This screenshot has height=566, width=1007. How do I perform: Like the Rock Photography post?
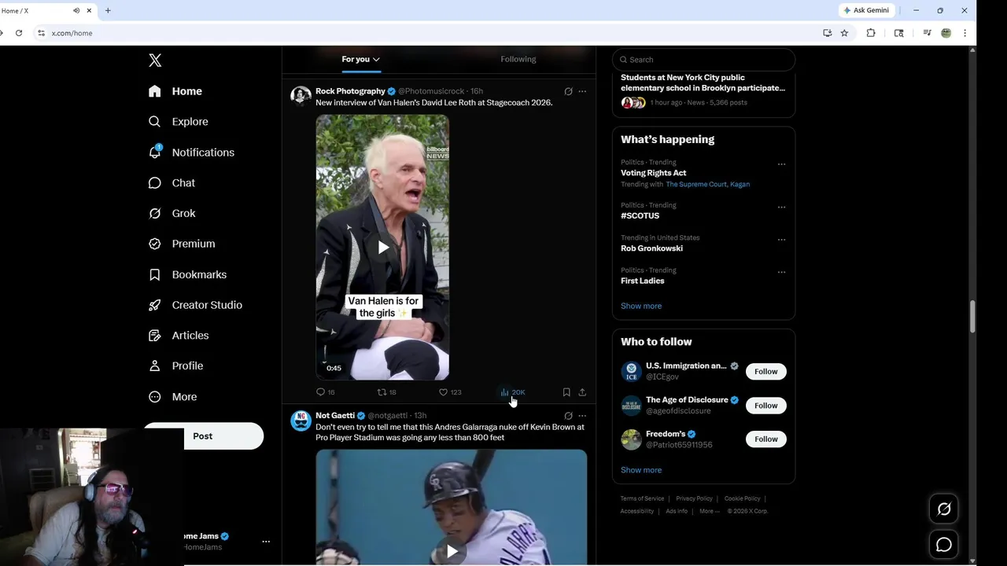[450, 392]
